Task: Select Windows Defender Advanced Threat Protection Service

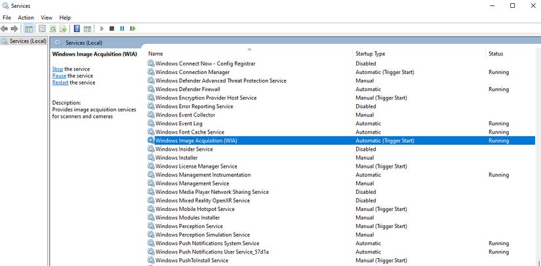Action: tap(341, 81)
